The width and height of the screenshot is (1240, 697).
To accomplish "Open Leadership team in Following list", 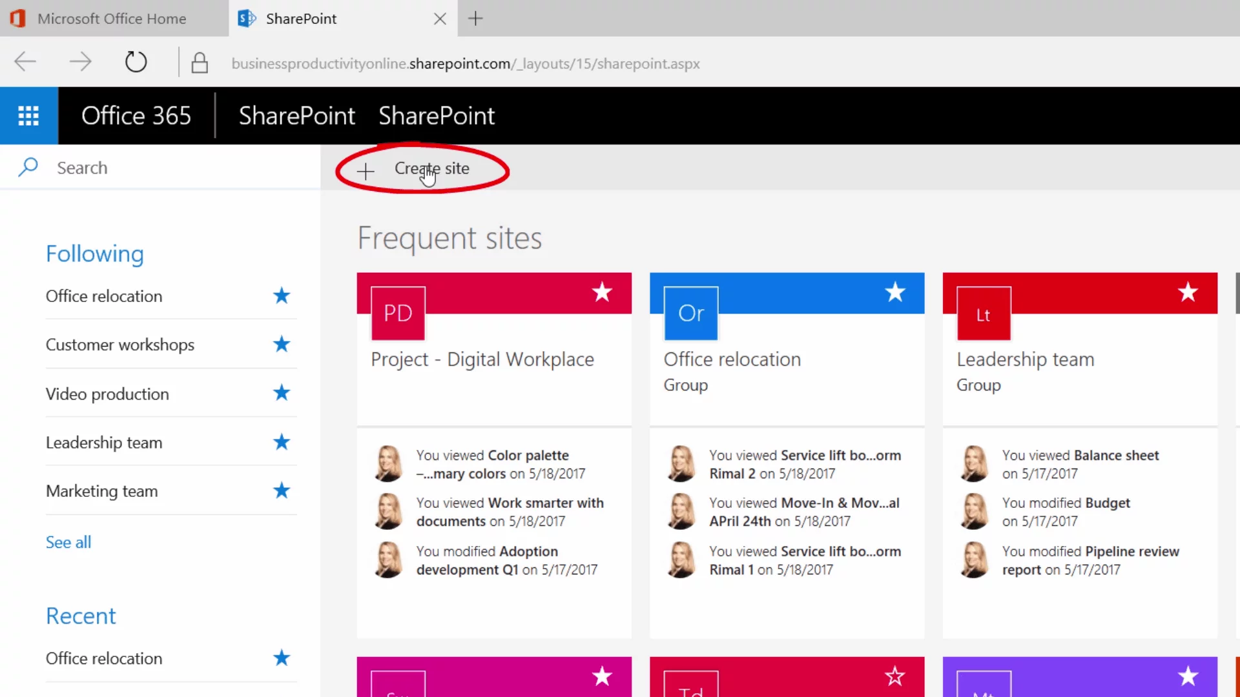I will click(x=104, y=443).
